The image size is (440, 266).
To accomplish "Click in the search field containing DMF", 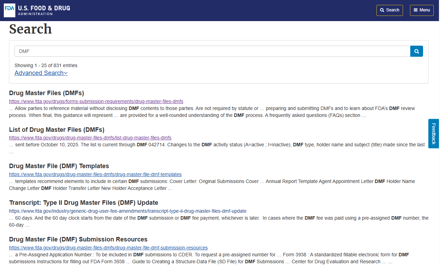I will pyautogui.click(x=212, y=51).
